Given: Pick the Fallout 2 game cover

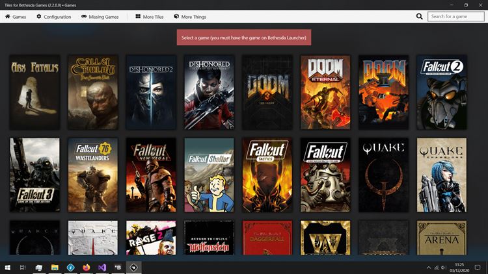Looking at the screenshot, I should pos(442,92).
